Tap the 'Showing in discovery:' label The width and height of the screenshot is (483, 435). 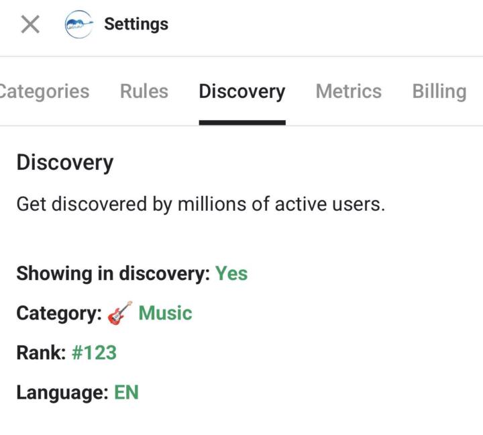click(113, 274)
